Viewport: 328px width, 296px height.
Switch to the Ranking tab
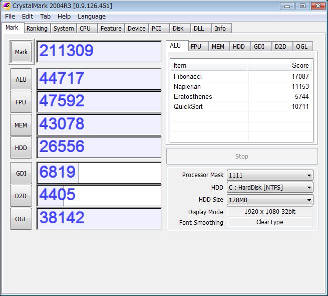37,28
